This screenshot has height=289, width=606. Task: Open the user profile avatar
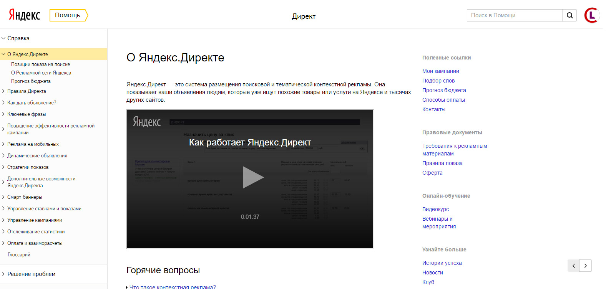[x=592, y=15]
